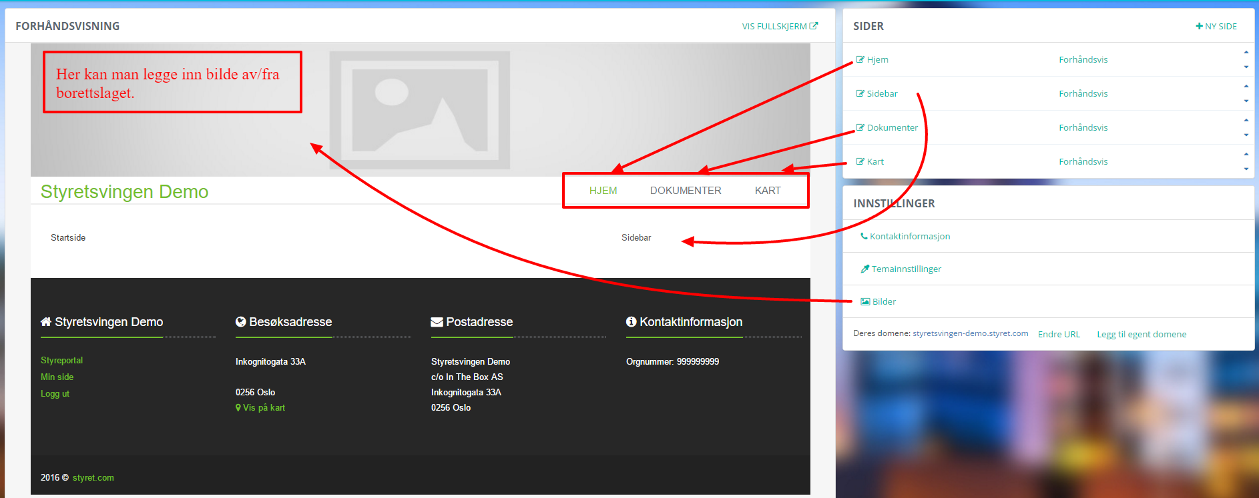
Task: Click Forhåndsvis for the Kart page
Action: coord(1083,161)
